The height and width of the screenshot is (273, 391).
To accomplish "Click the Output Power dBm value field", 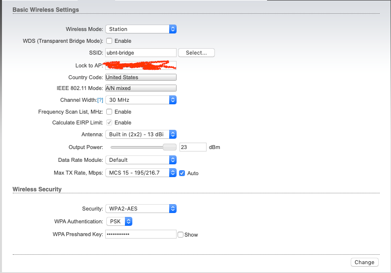I will pos(193,147).
